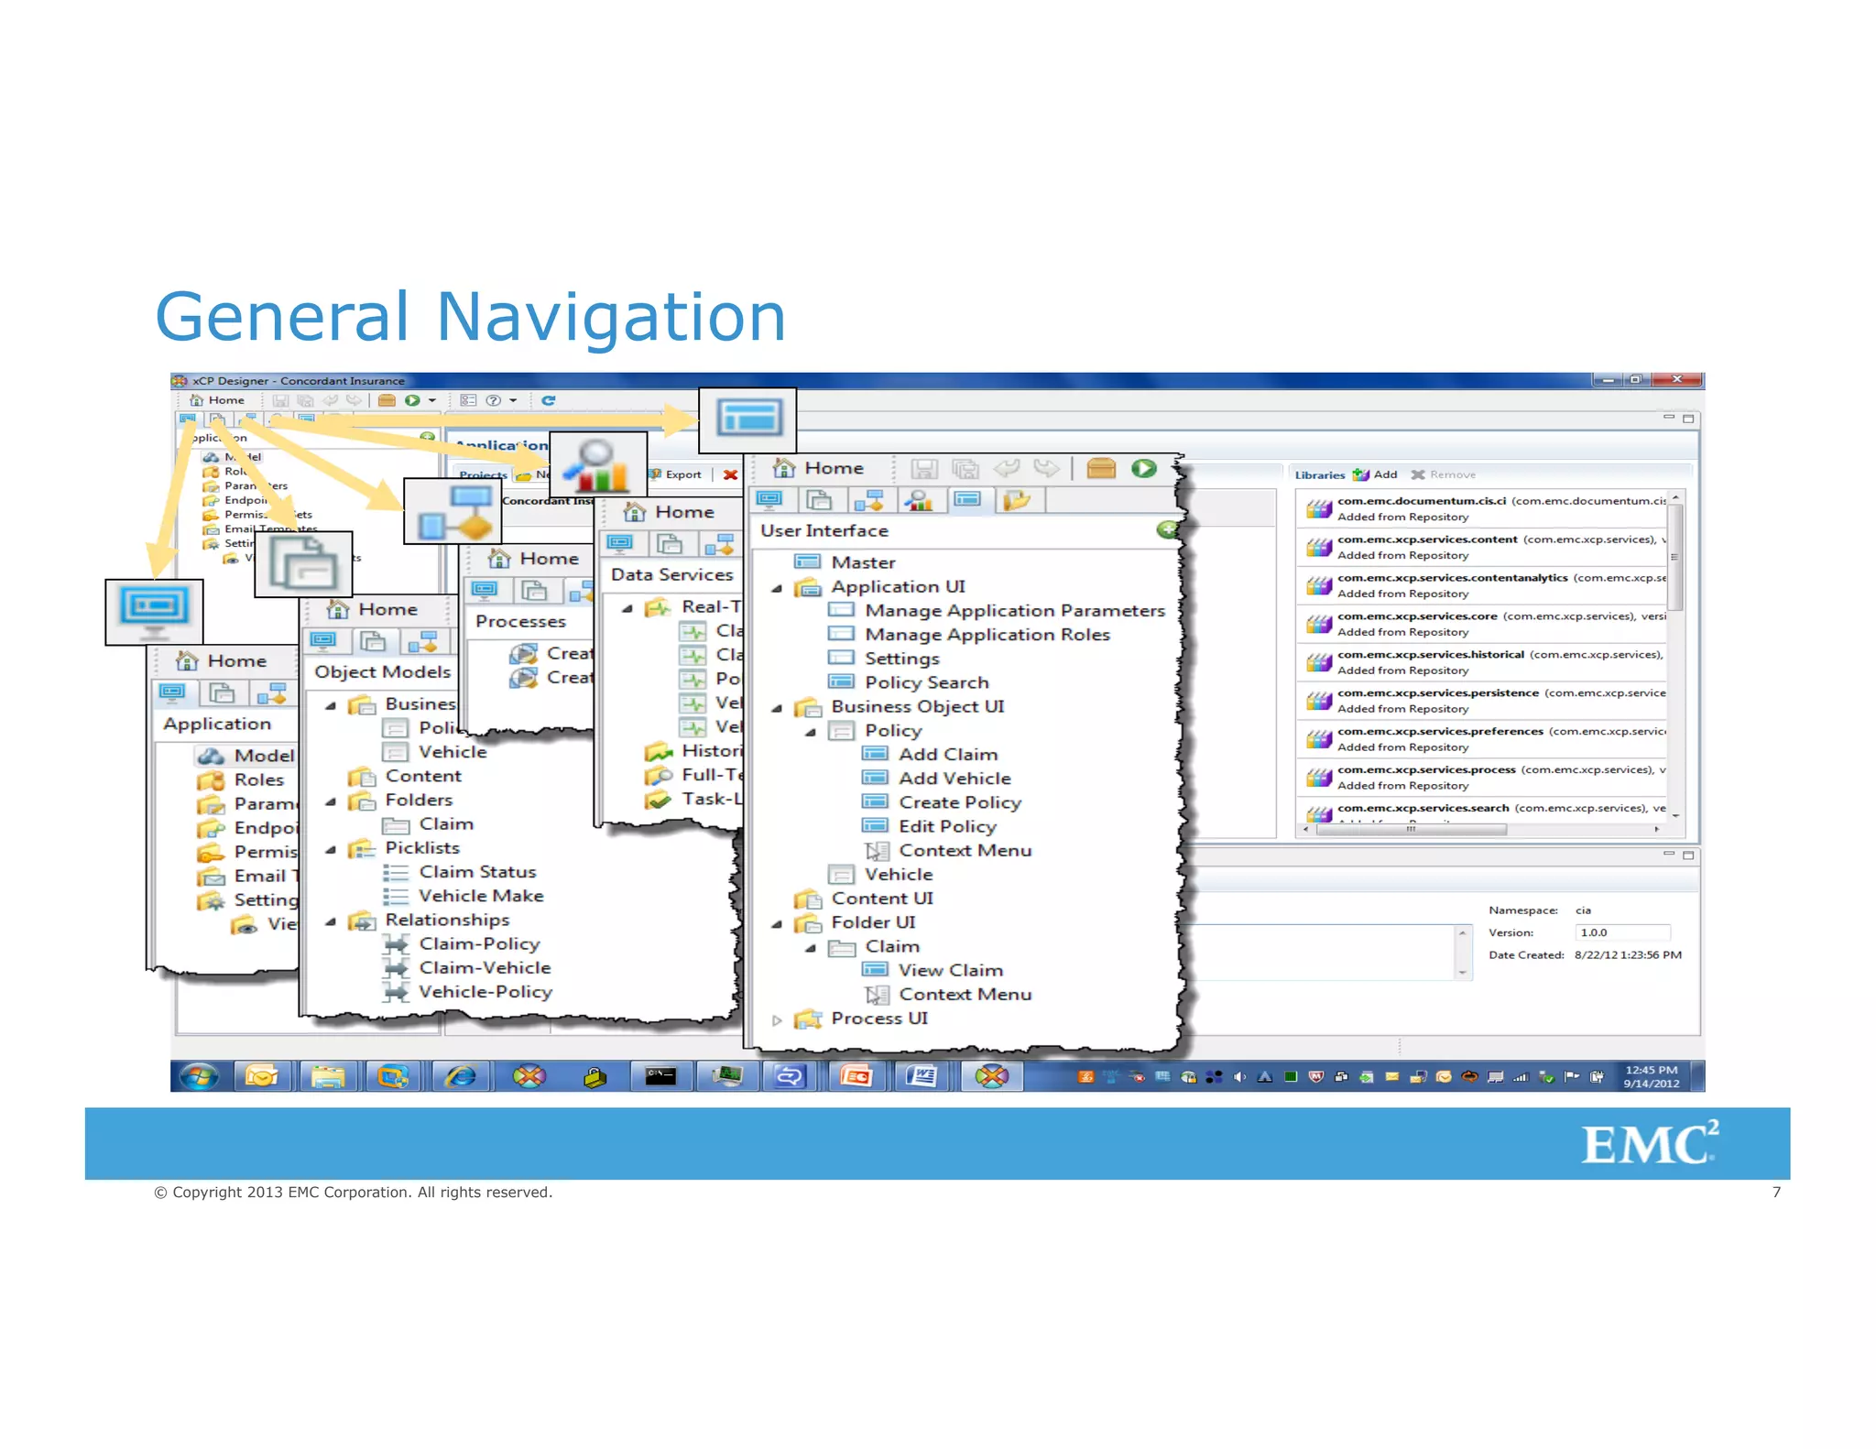Switch to the Application tab in the User Interface panel
Screen dimensions: 1876x1449
(x=770, y=500)
